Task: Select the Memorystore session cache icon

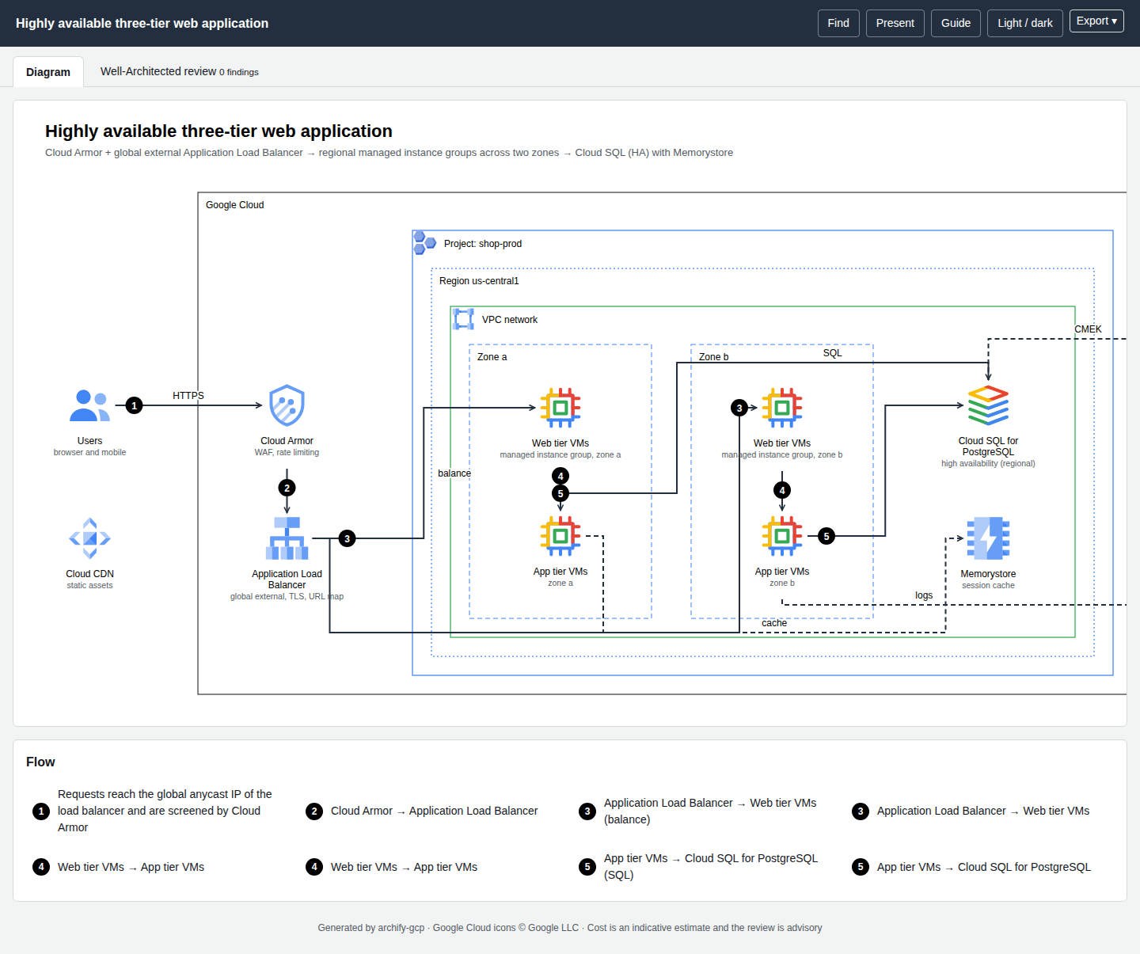Action: (988, 538)
